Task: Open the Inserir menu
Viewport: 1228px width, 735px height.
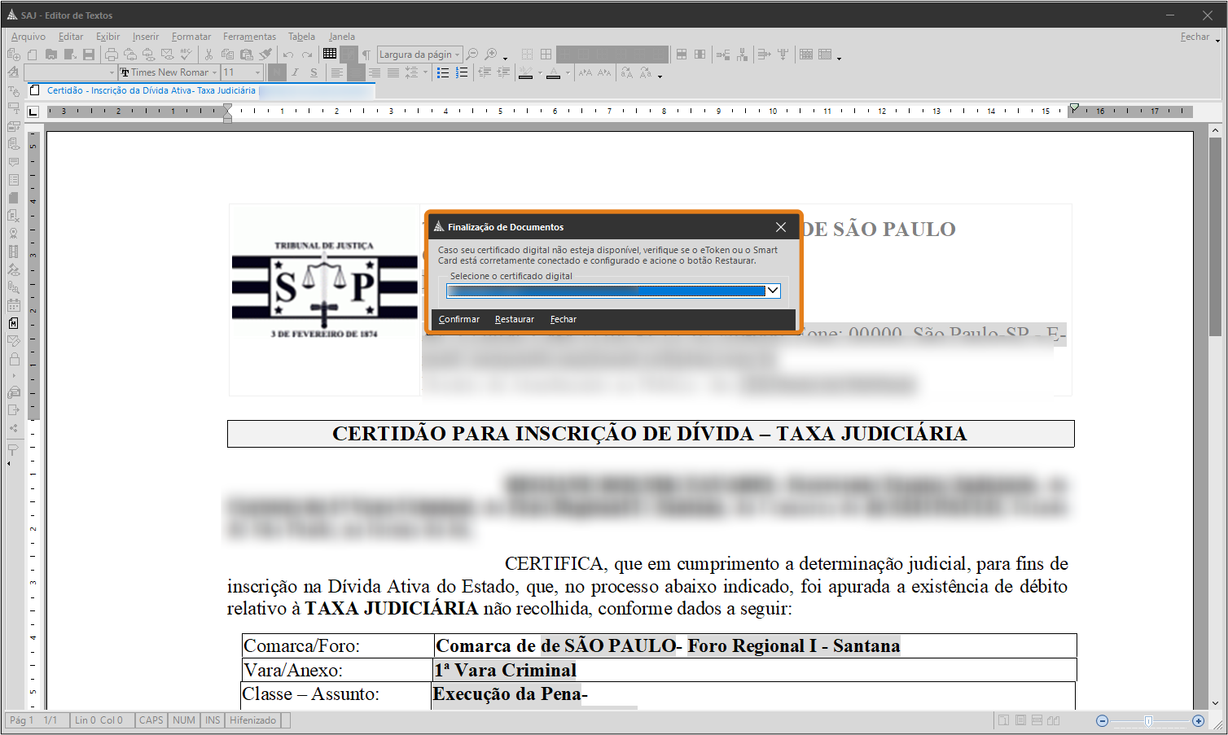Action: pyautogui.click(x=146, y=37)
